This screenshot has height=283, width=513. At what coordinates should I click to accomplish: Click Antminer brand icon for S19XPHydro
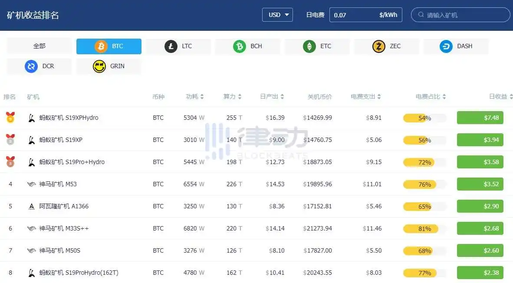click(x=31, y=118)
